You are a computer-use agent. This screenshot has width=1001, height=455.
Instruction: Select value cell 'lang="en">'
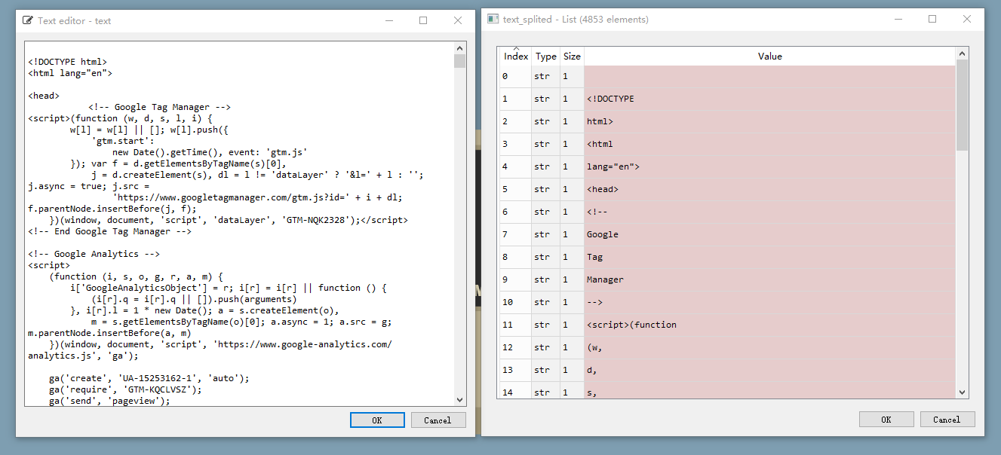click(769, 166)
